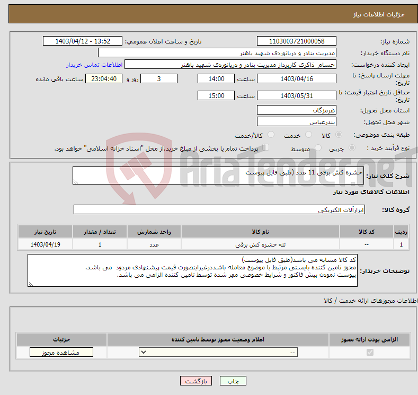Screen dimensions: 418x395
Task: Click the general description text area
Action: coord(218,175)
